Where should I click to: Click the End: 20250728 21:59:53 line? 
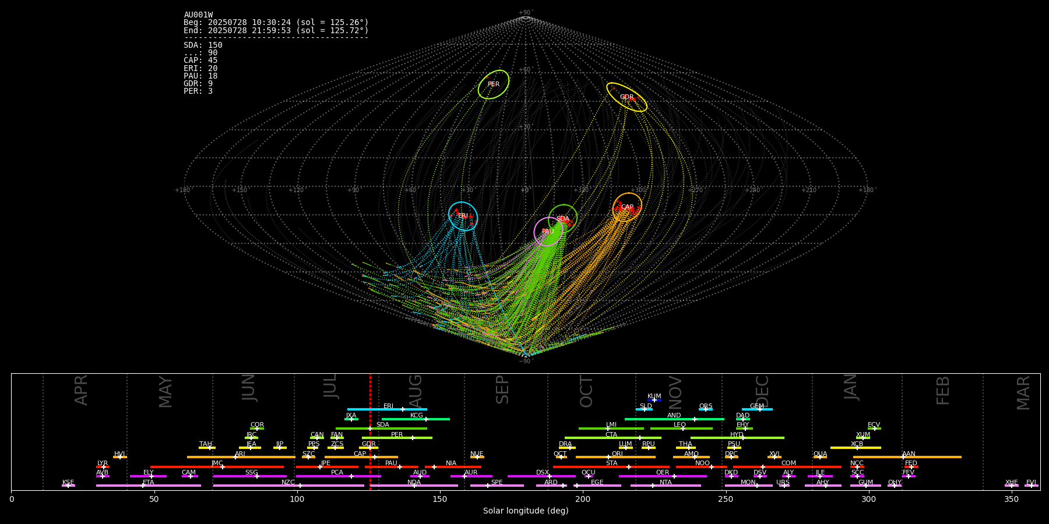[x=276, y=30]
